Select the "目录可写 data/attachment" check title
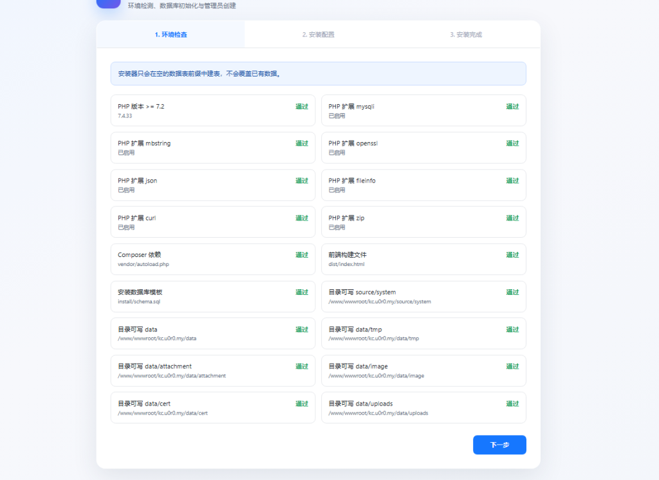 coord(154,366)
